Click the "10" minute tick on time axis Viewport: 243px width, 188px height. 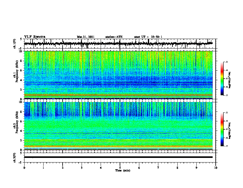[216, 168]
